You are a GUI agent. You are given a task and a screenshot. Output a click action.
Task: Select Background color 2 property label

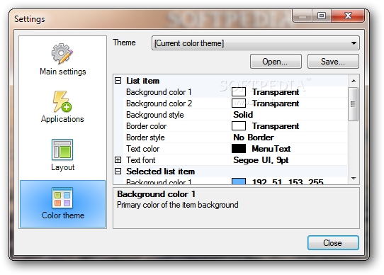coord(159,103)
